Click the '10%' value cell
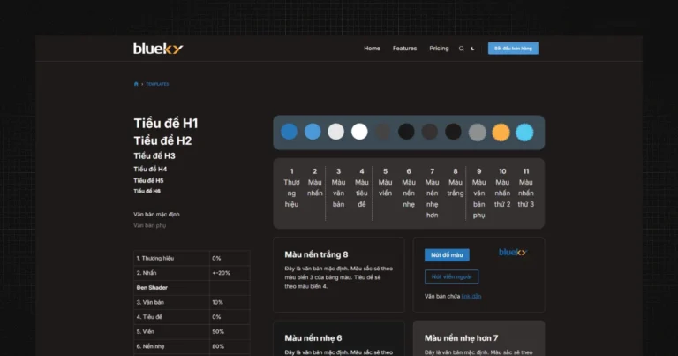The width and height of the screenshot is (678, 356). pyautogui.click(x=230, y=302)
